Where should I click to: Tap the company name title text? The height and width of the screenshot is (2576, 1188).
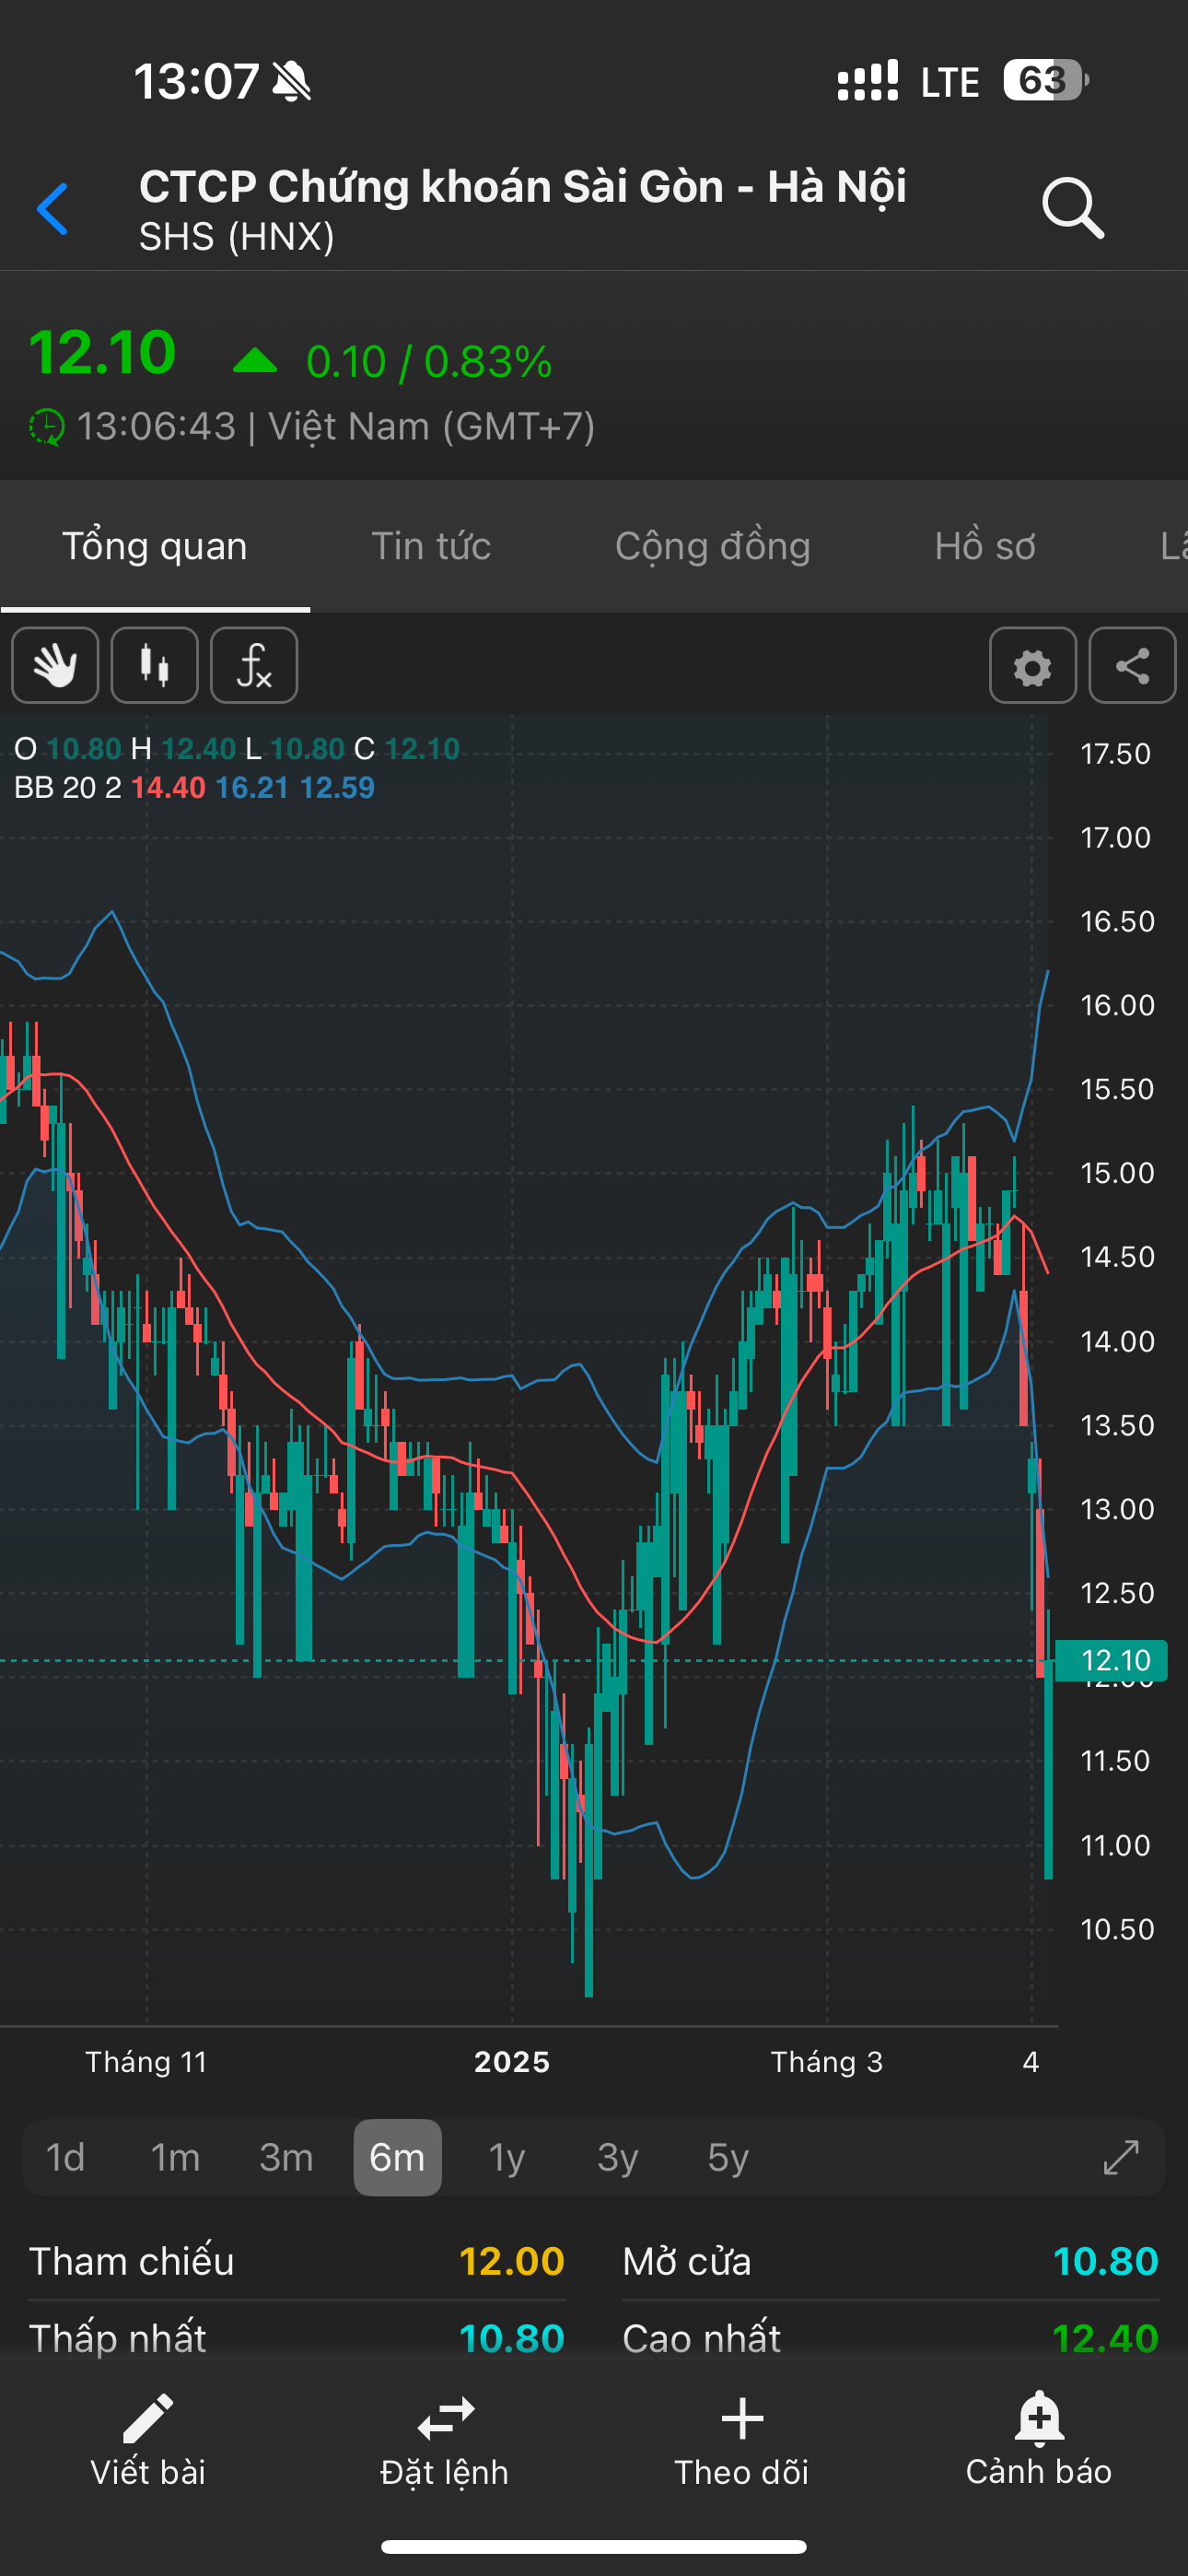[x=523, y=187]
